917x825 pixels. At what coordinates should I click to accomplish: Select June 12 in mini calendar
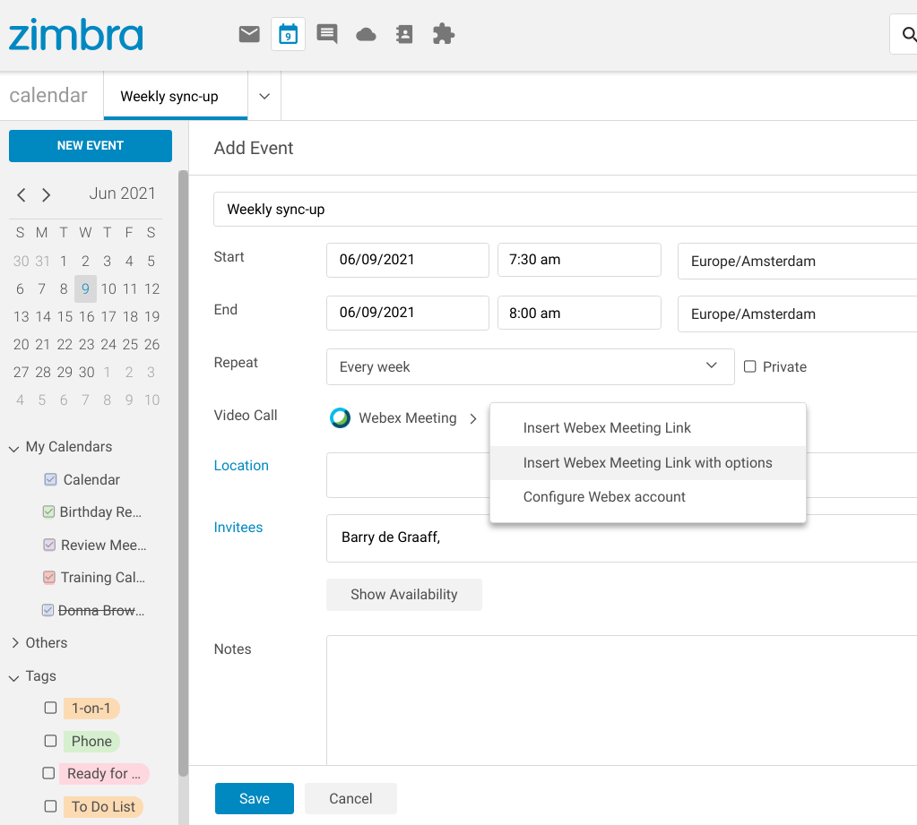pos(152,288)
